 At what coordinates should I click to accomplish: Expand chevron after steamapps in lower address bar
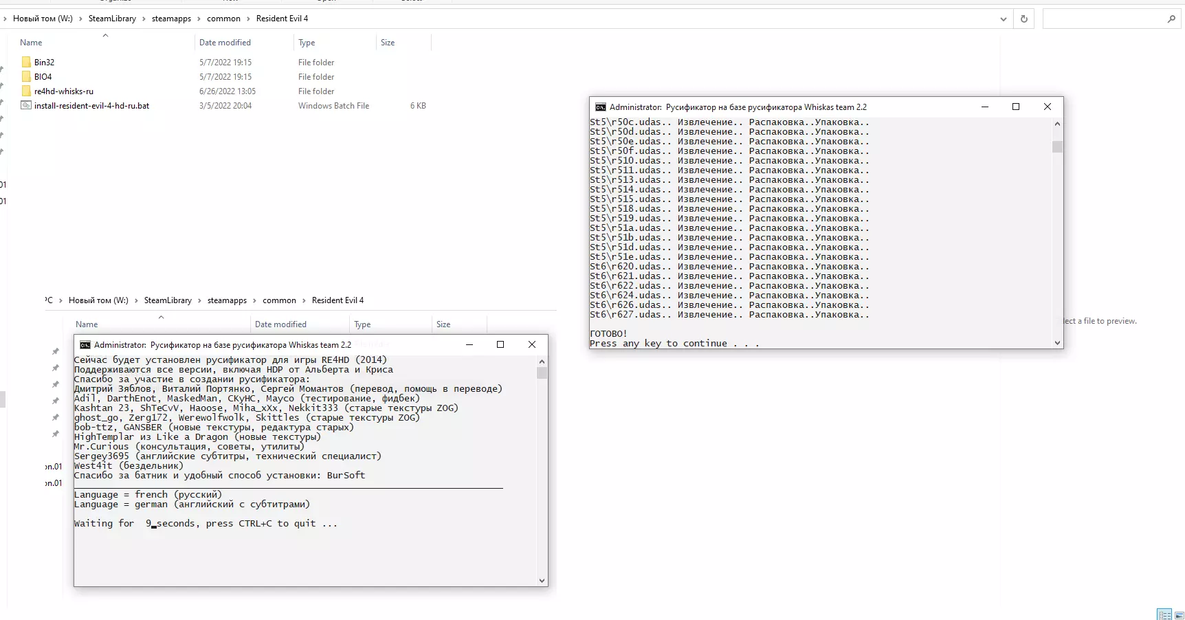click(x=255, y=300)
